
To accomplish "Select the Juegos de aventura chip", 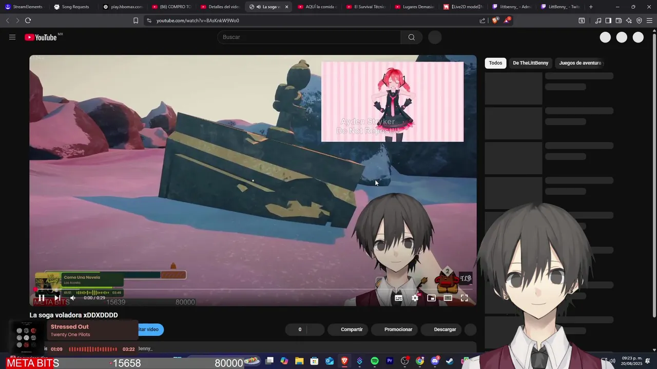I will [580, 63].
